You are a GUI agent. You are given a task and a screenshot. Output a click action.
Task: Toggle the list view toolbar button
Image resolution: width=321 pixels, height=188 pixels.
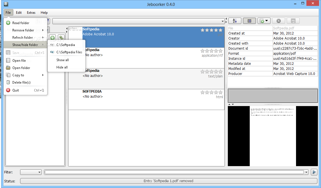click(249, 21)
